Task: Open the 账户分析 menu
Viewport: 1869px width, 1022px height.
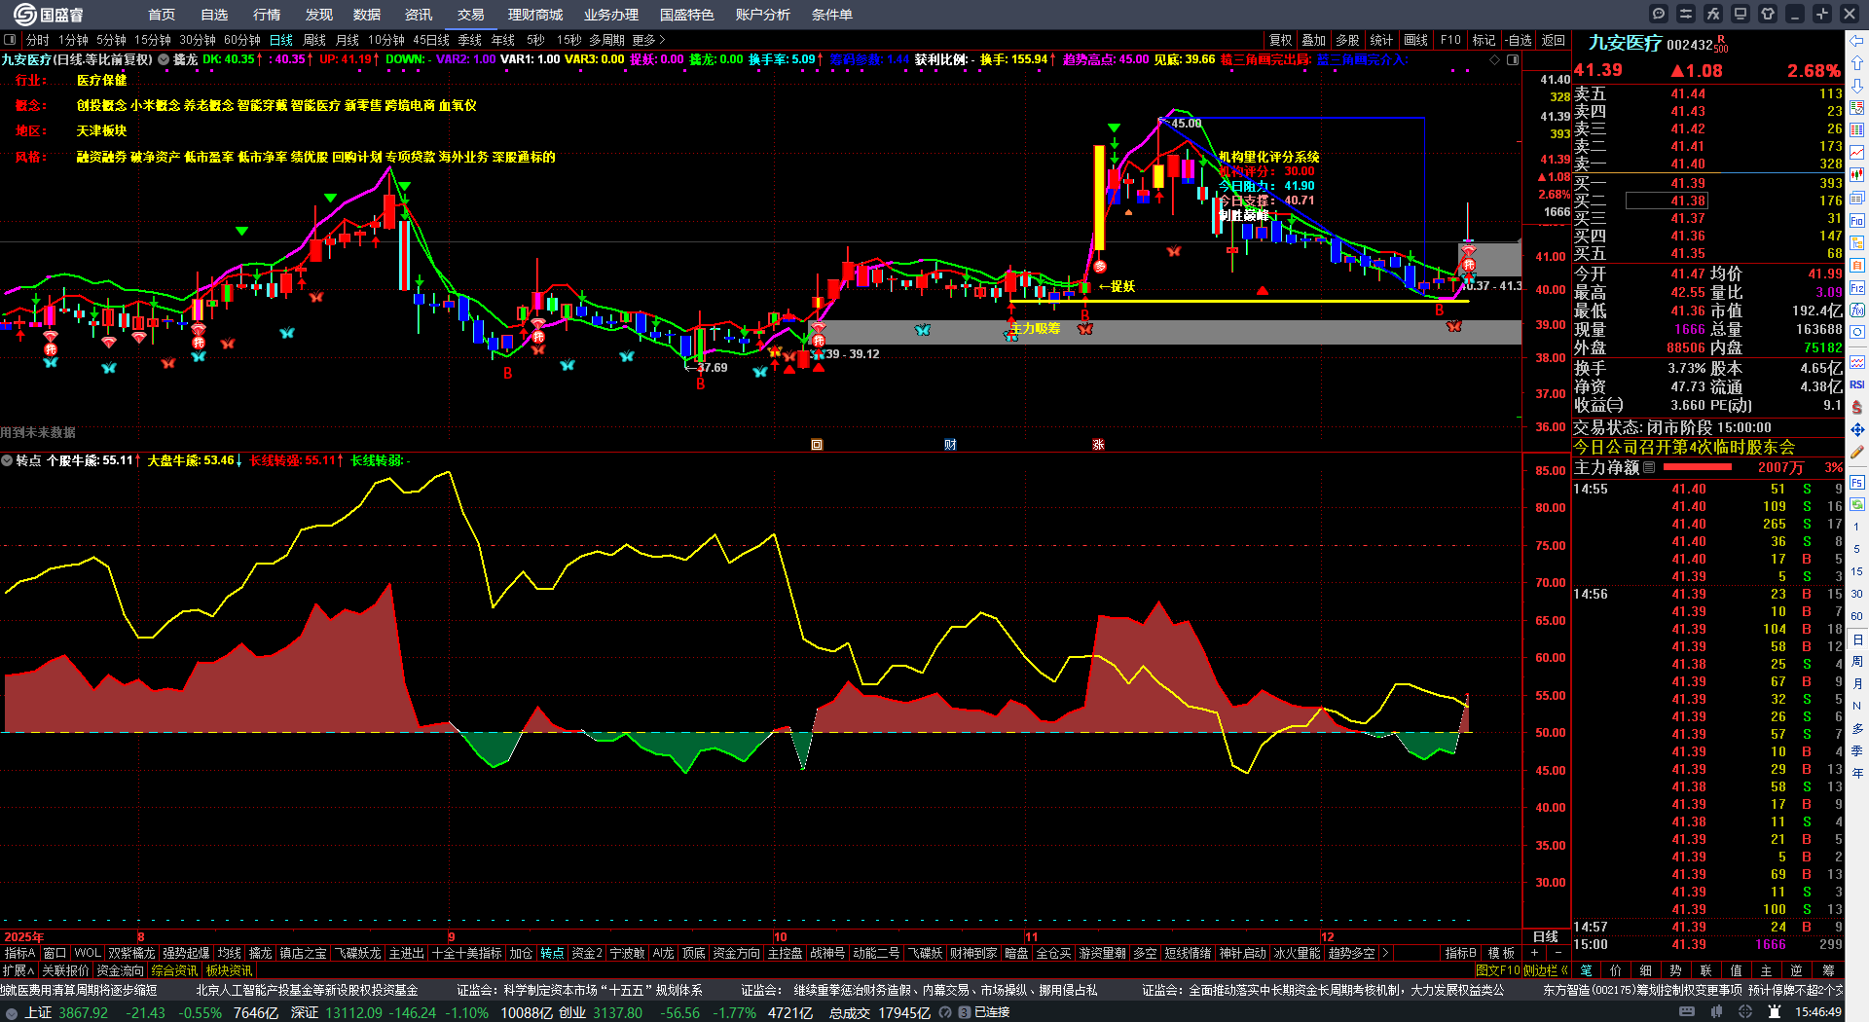Action: pyautogui.click(x=763, y=15)
